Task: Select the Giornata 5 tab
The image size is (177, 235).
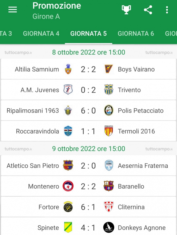Action: click(x=88, y=34)
